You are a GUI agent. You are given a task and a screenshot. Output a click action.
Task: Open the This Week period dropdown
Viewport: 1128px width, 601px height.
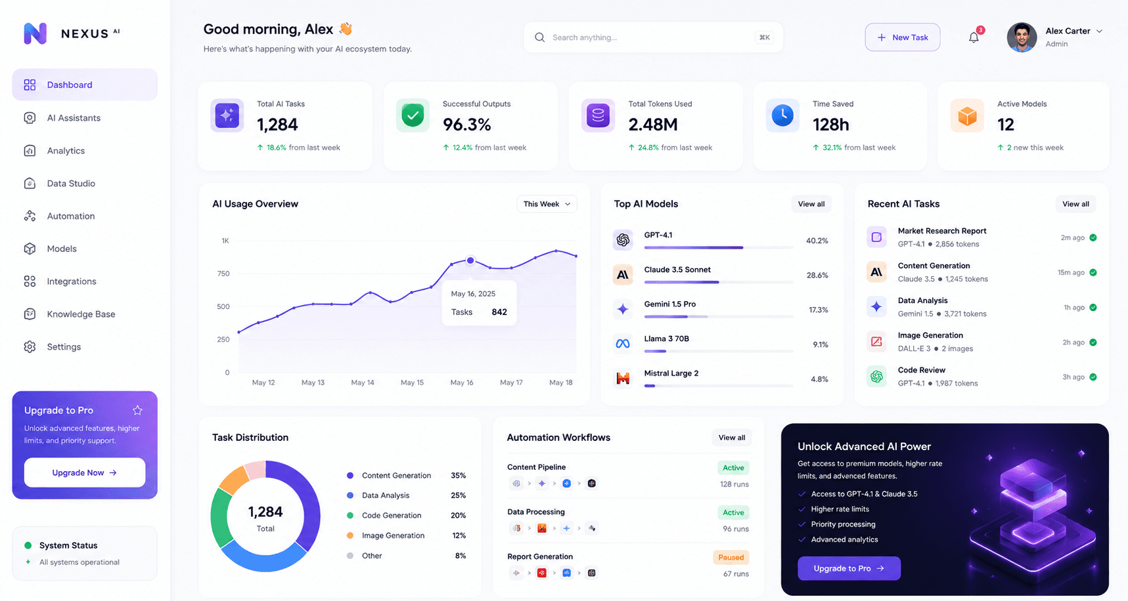click(x=547, y=204)
